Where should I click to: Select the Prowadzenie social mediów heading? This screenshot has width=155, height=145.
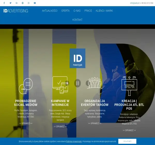tap(26, 103)
